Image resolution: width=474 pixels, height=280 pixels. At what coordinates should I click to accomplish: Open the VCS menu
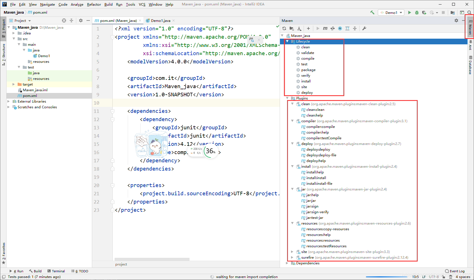pyautogui.click(x=142, y=4)
